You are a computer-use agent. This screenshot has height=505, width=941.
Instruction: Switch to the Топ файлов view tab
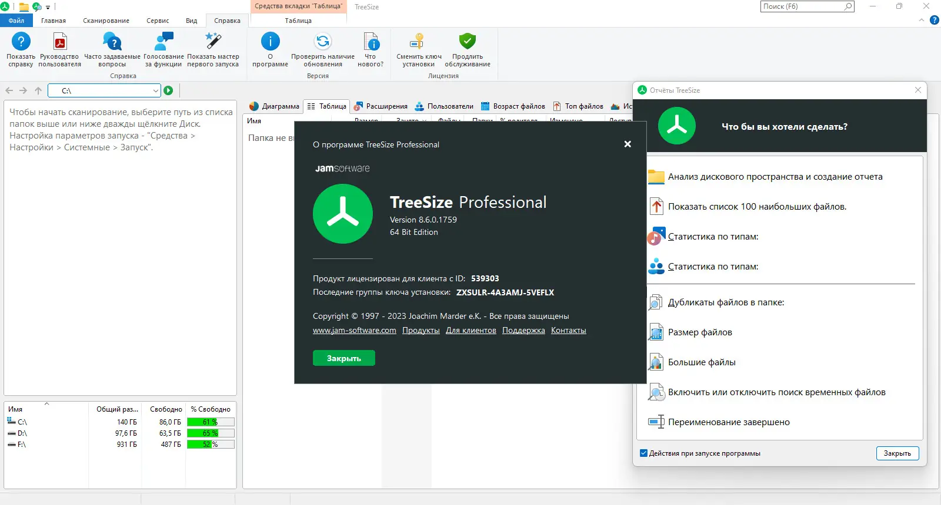(x=578, y=106)
